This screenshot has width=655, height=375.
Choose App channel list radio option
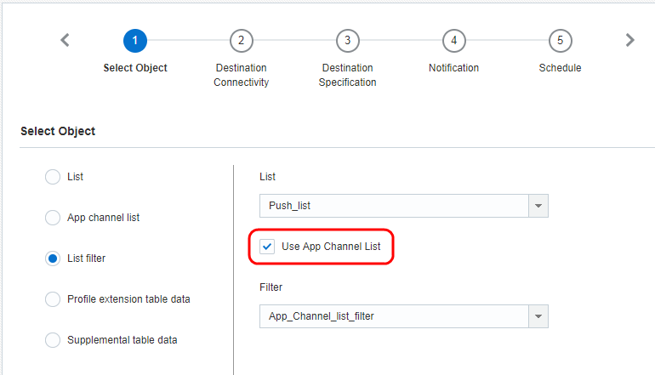(52, 218)
